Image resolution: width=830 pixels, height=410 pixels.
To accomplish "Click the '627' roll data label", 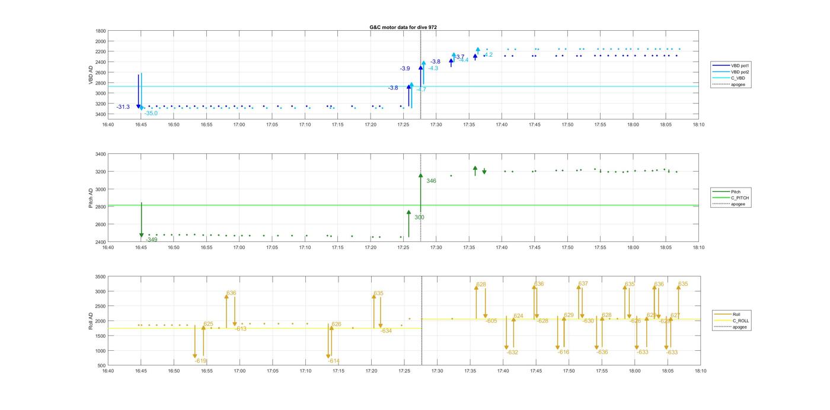I will coord(675,315).
